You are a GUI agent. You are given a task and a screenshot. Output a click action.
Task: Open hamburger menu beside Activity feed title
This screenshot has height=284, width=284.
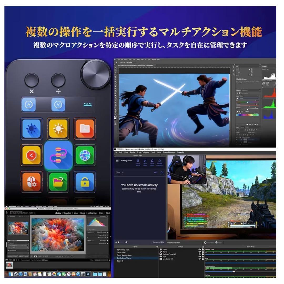(117, 161)
